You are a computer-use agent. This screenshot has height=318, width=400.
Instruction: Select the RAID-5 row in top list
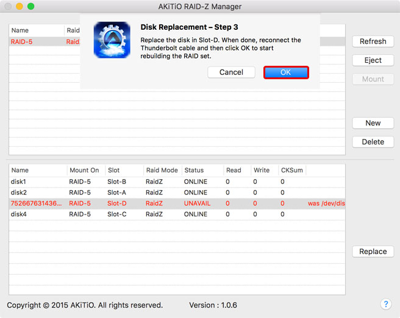(x=37, y=41)
